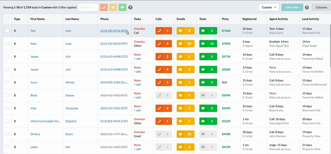Click the orange bulk call icon in toolbar

(x=104, y=7)
